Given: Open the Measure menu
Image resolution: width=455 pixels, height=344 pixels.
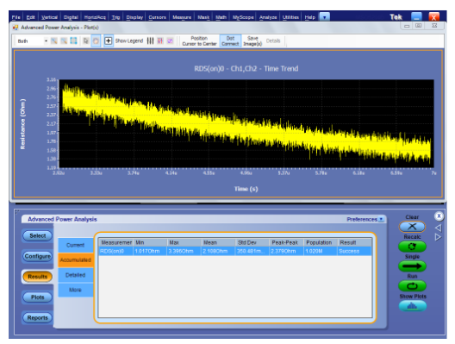Looking at the screenshot, I should click(x=182, y=17).
